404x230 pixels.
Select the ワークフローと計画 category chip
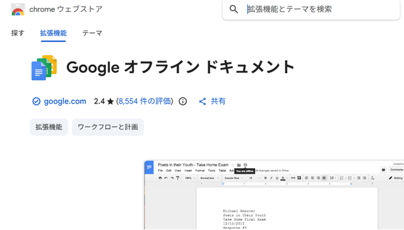tap(108, 127)
